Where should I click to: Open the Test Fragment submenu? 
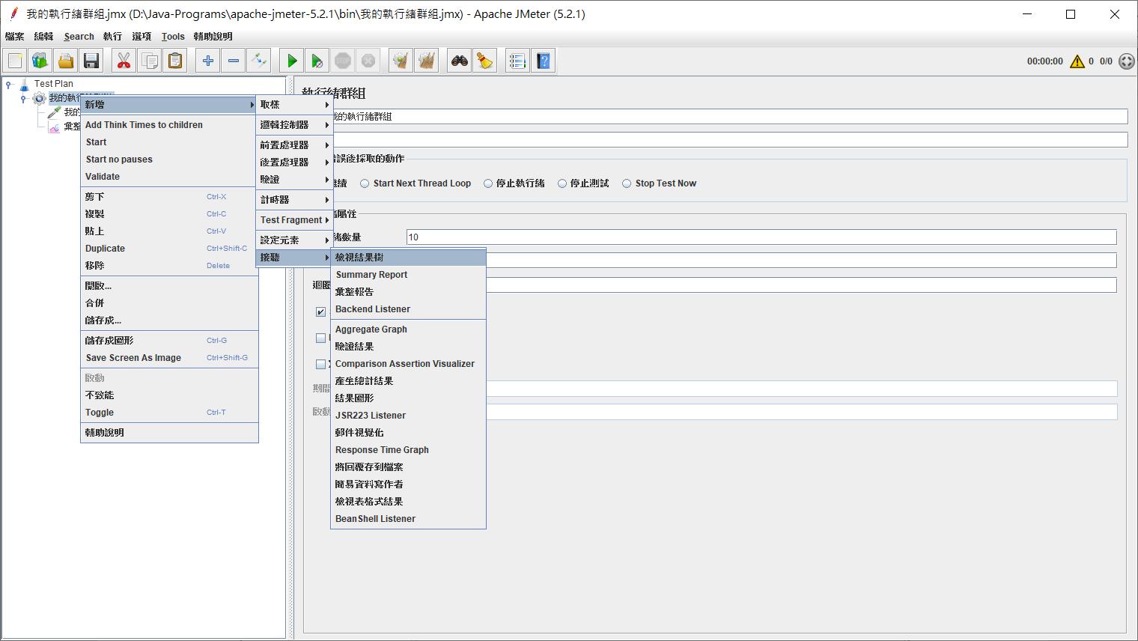295,220
